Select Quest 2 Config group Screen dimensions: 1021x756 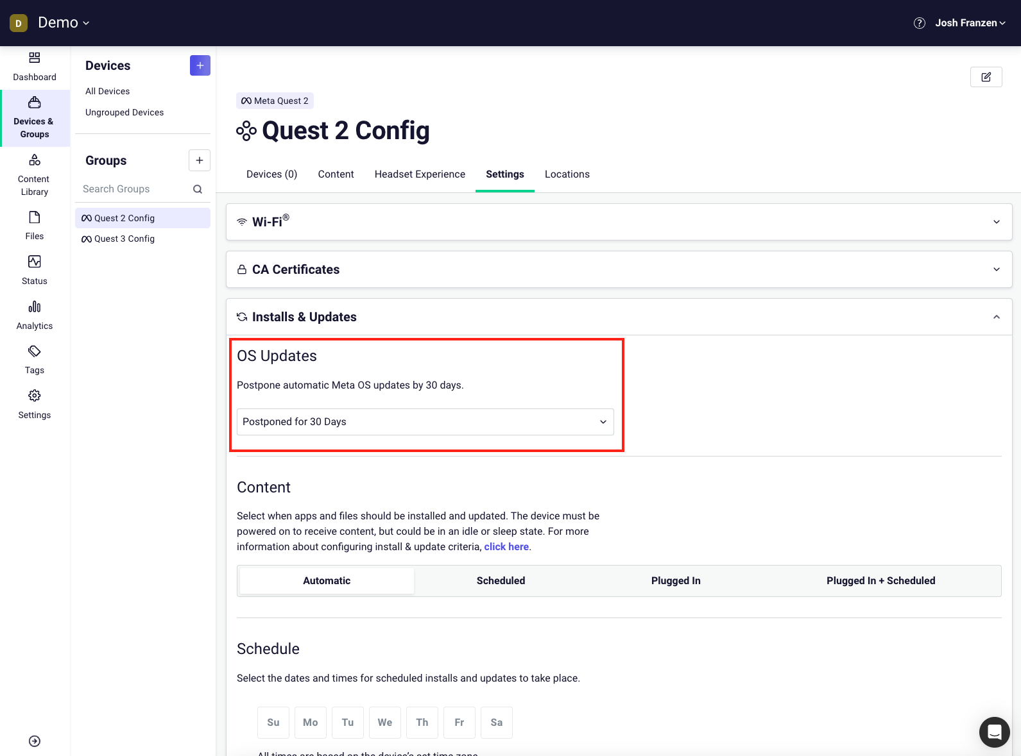coord(142,218)
